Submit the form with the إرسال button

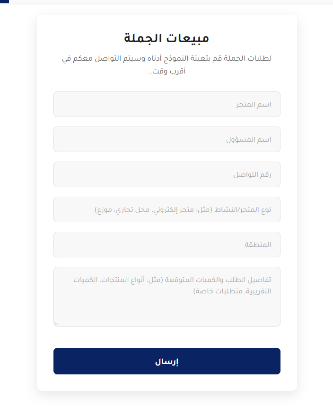click(x=167, y=361)
